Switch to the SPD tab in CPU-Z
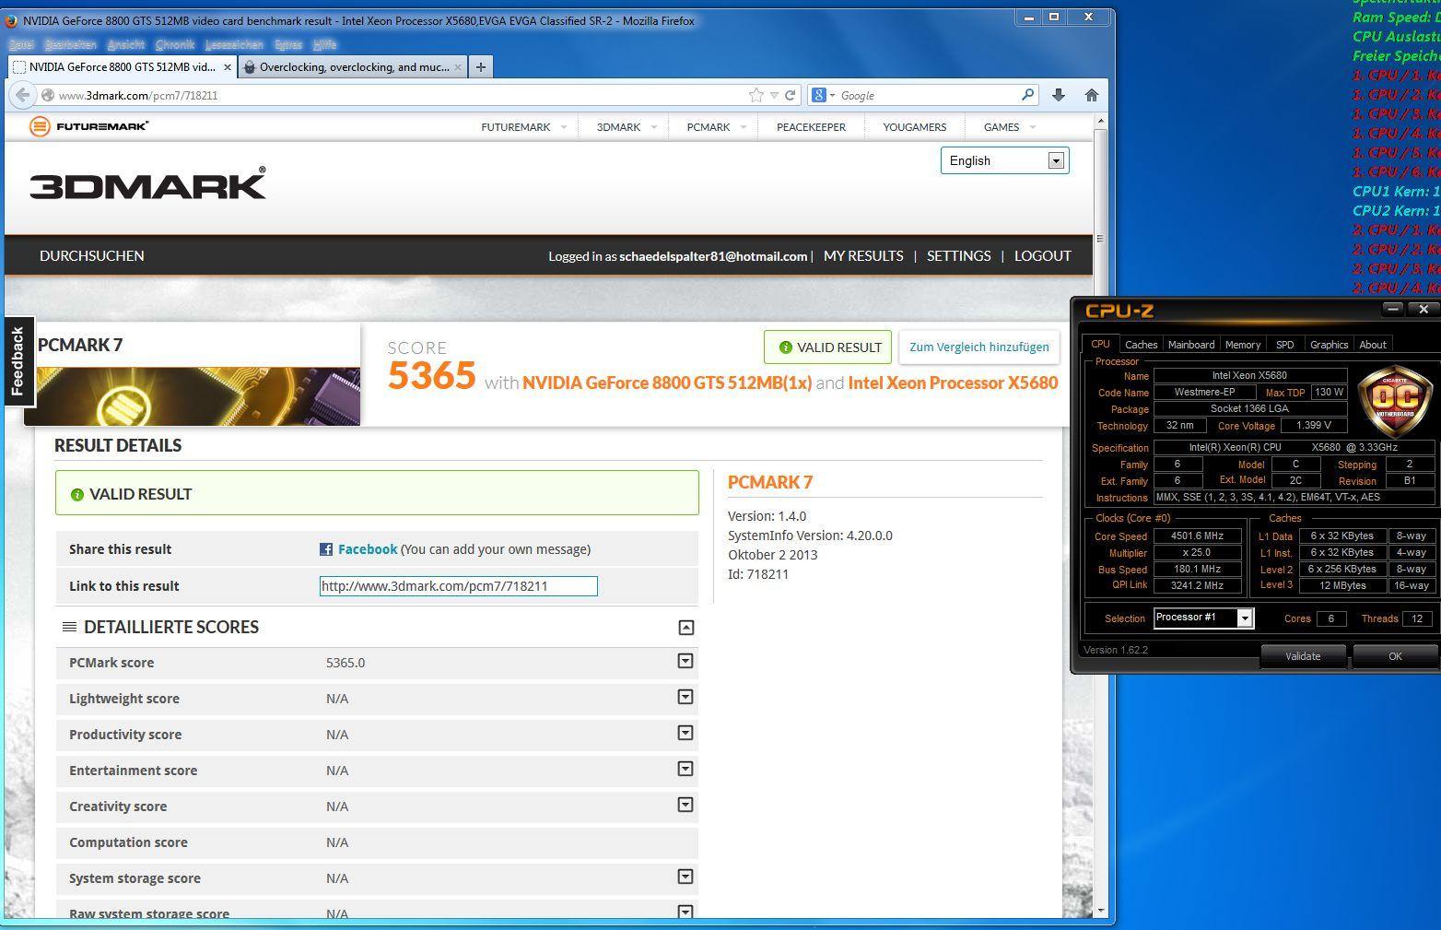1441x930 pixels. click(x=1284, y=345)
